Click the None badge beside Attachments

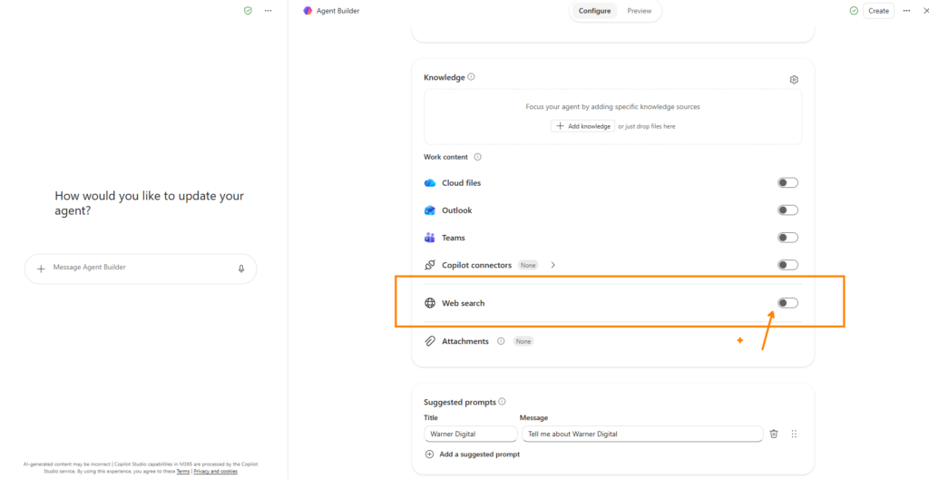pyautogui.click(x=523, y=341)
